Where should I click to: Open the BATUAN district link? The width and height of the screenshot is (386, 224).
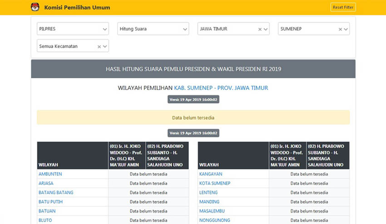(47, 211)
